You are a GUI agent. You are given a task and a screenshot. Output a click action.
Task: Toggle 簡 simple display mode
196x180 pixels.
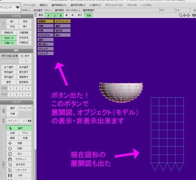click(x=67, y=15)
